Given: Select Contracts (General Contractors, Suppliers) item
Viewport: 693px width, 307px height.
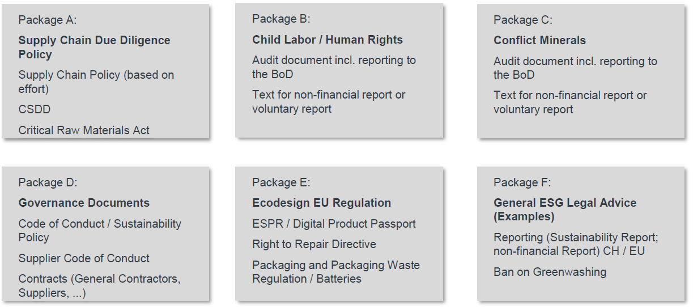Looking at the screenshot, I should point(99,286).
